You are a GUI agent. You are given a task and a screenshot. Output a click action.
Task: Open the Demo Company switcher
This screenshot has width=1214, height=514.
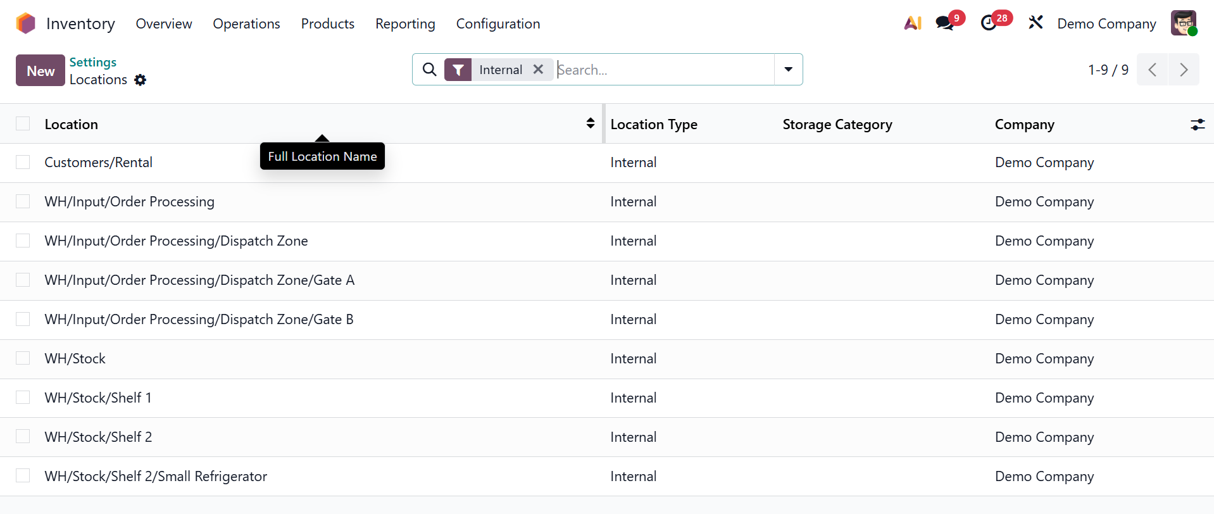pyautogui.click(x=1106, y=23)
